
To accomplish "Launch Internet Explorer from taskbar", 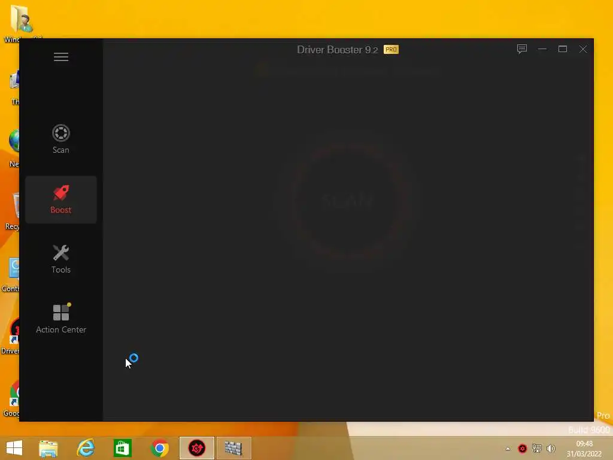I will point(86,448).
